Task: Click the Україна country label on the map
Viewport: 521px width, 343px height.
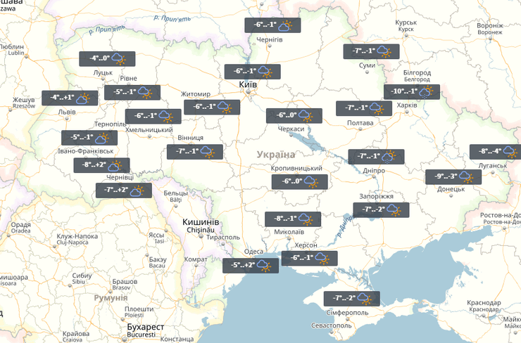Action: click(x=276, y=154)
